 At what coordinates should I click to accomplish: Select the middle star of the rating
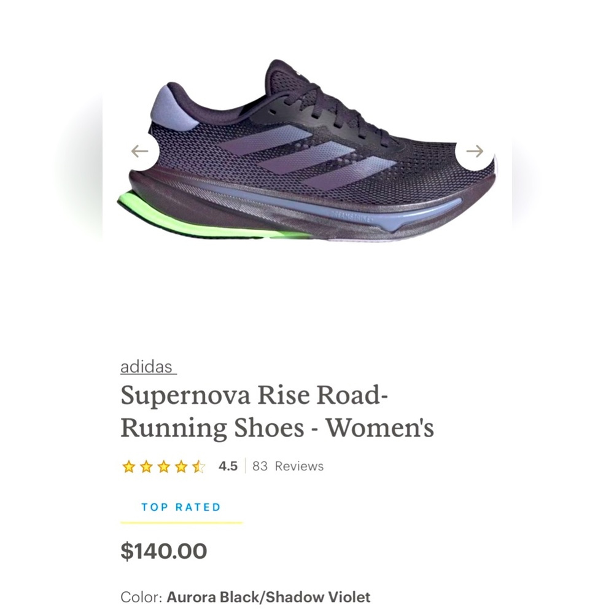coord(163,467)
